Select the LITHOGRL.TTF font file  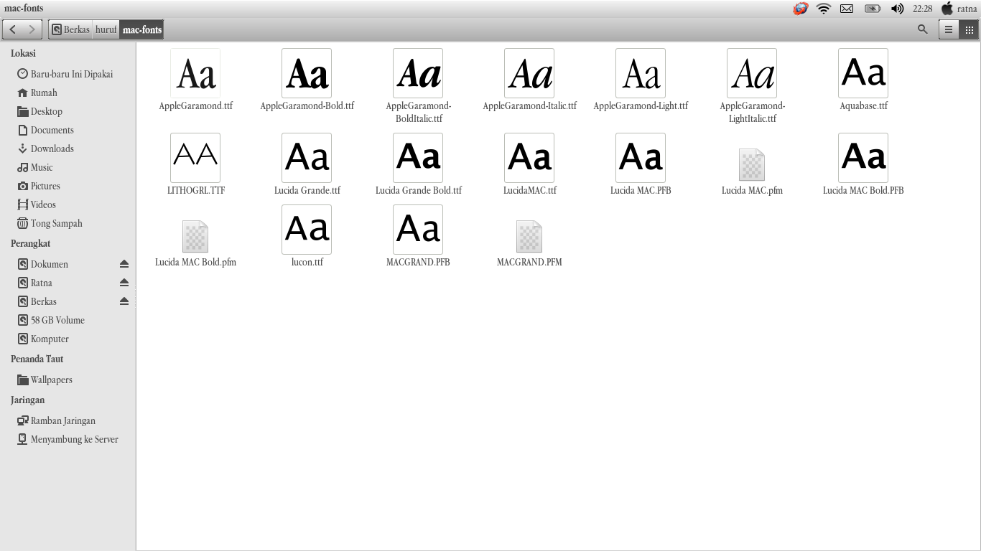[195, 164]
